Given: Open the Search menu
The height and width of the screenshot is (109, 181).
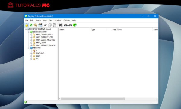Looking at the screenshot, I should coord(38,20).
